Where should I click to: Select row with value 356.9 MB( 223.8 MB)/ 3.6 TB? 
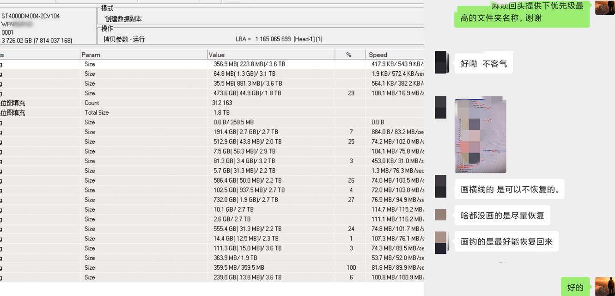249,64
